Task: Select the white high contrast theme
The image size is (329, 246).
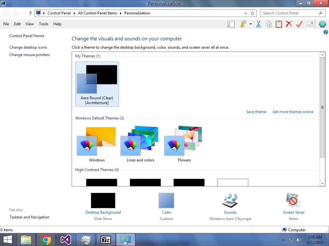Action: pos(233,182)
